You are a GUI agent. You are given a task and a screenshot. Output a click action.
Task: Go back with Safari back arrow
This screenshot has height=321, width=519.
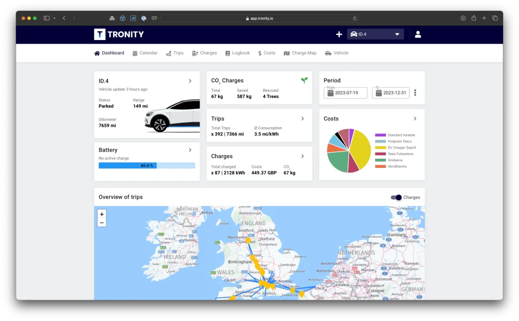tap(64, 18)
